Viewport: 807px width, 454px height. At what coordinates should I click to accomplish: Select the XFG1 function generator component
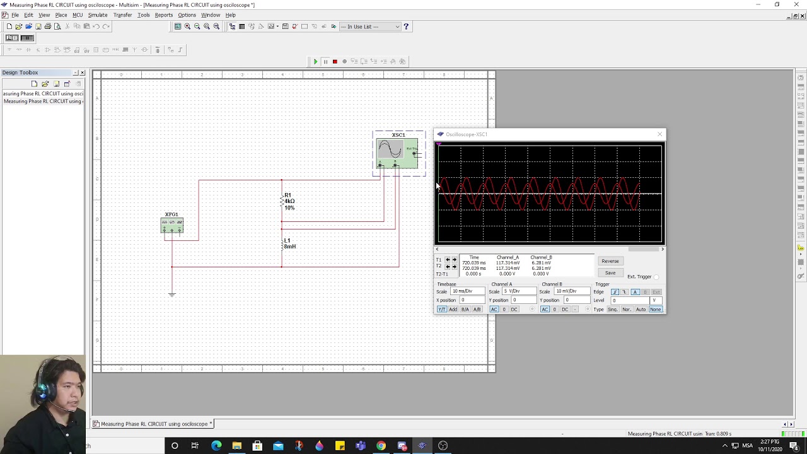[171, 226]
